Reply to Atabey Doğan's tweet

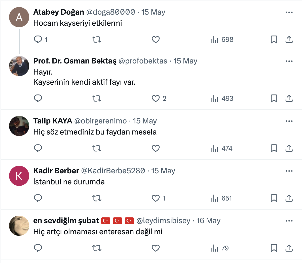pyautogui.click(x=38, y=40)
